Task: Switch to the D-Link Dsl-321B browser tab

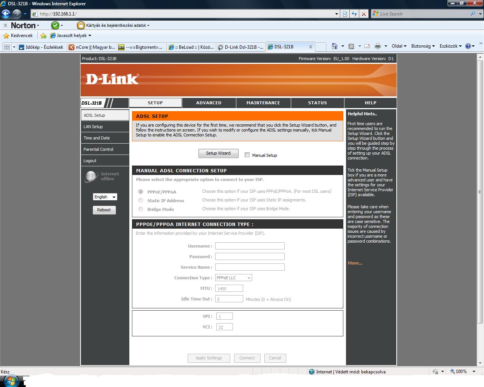Action: [x=240, y=47]
